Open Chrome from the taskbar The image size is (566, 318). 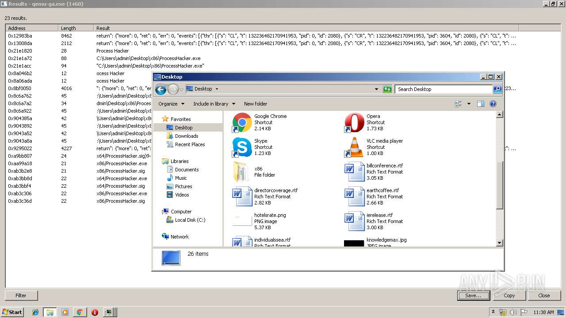pos(80,312)
